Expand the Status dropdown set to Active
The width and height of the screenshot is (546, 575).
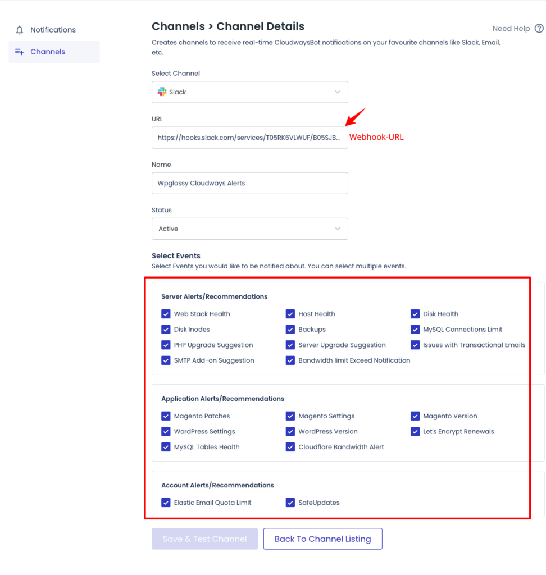pos(250,229)
